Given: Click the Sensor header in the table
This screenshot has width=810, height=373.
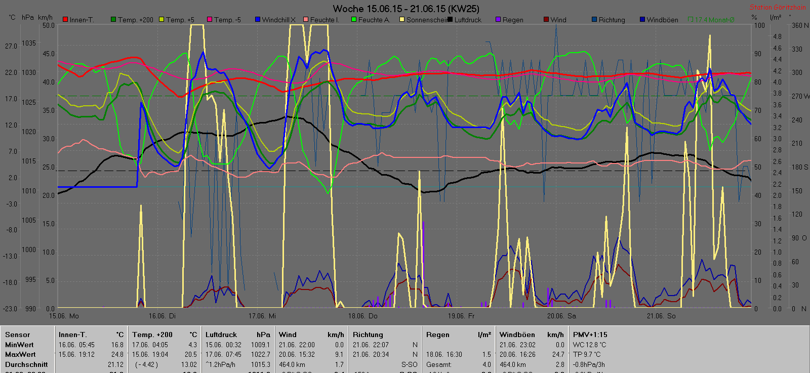Looking at the screenshot, I should pyautogui.click(x=18, y=335).
